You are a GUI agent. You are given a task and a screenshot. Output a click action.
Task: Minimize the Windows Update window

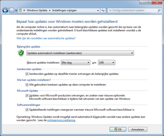pos(143,2)
